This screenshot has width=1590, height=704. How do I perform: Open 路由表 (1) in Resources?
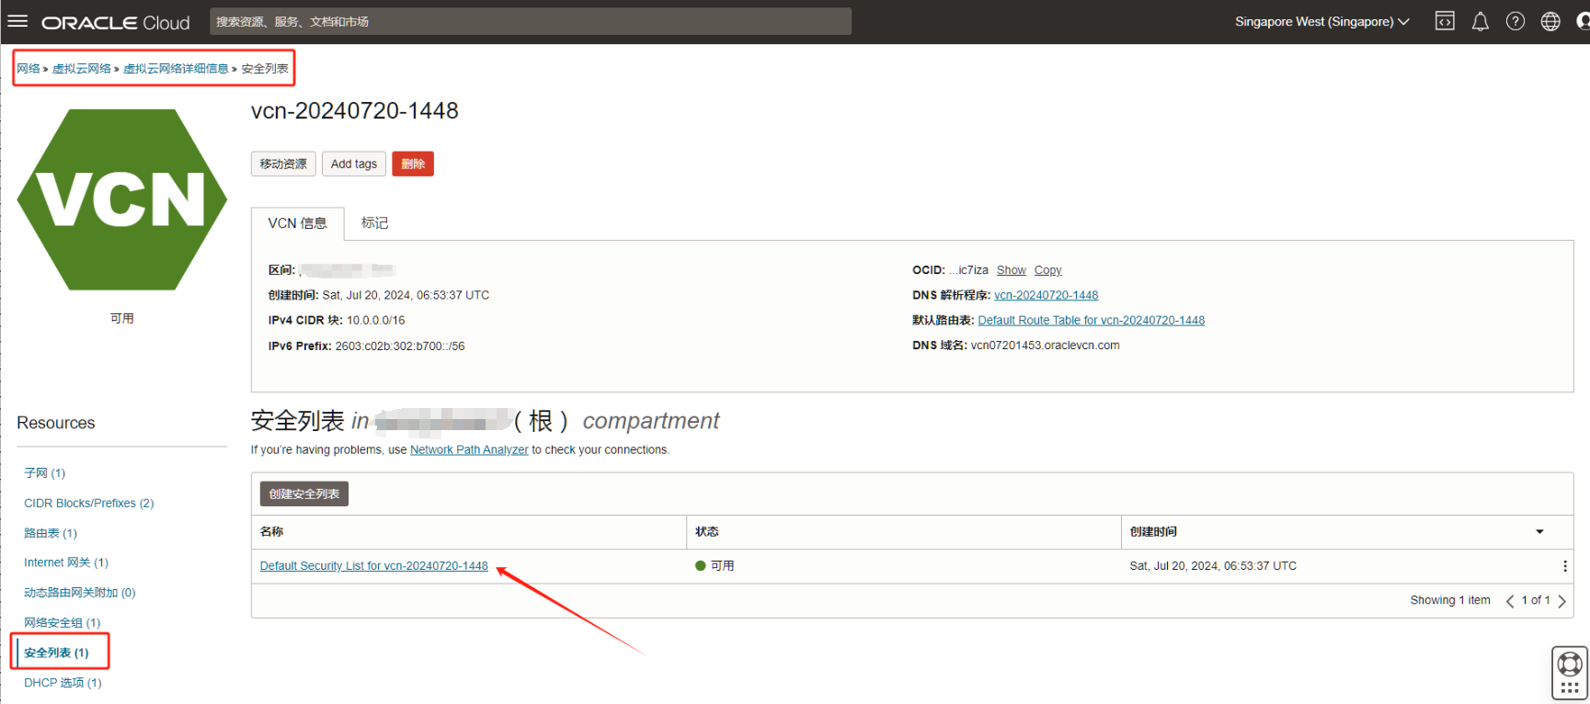click(x=51, y=533)
